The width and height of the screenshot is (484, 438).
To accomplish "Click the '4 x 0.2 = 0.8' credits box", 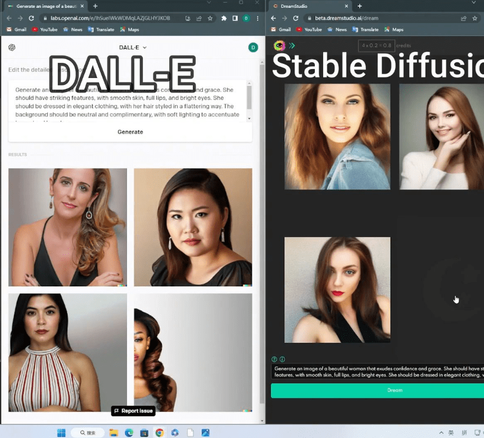I will click(377, 45).
